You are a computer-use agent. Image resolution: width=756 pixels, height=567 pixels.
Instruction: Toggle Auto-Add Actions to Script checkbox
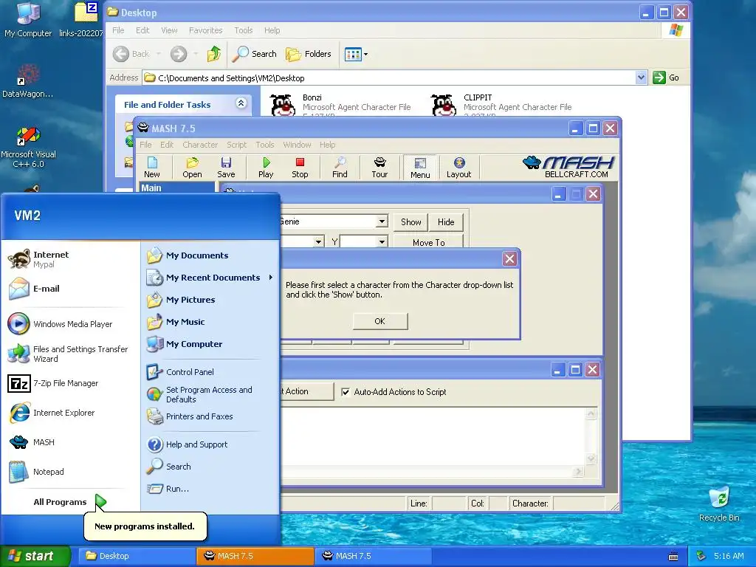coord(346,392)
